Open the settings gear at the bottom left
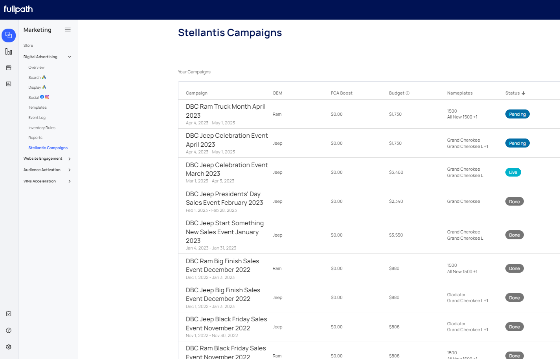Viewport: 560px width, 359px height. click(9, 346)
